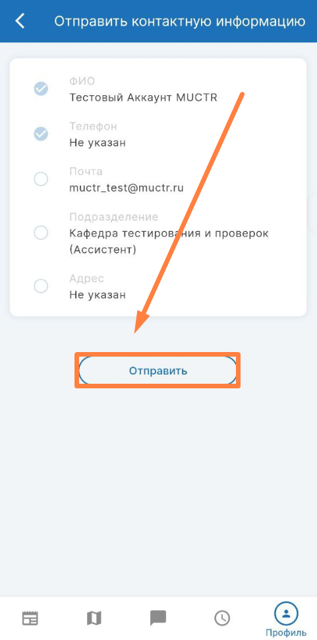Go back using the header arrow
317x640 pixels.
pyautogui.click(x=20, y=21)
